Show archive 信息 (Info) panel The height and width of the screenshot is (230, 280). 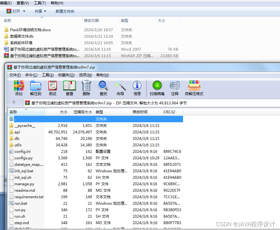[137, 88]
